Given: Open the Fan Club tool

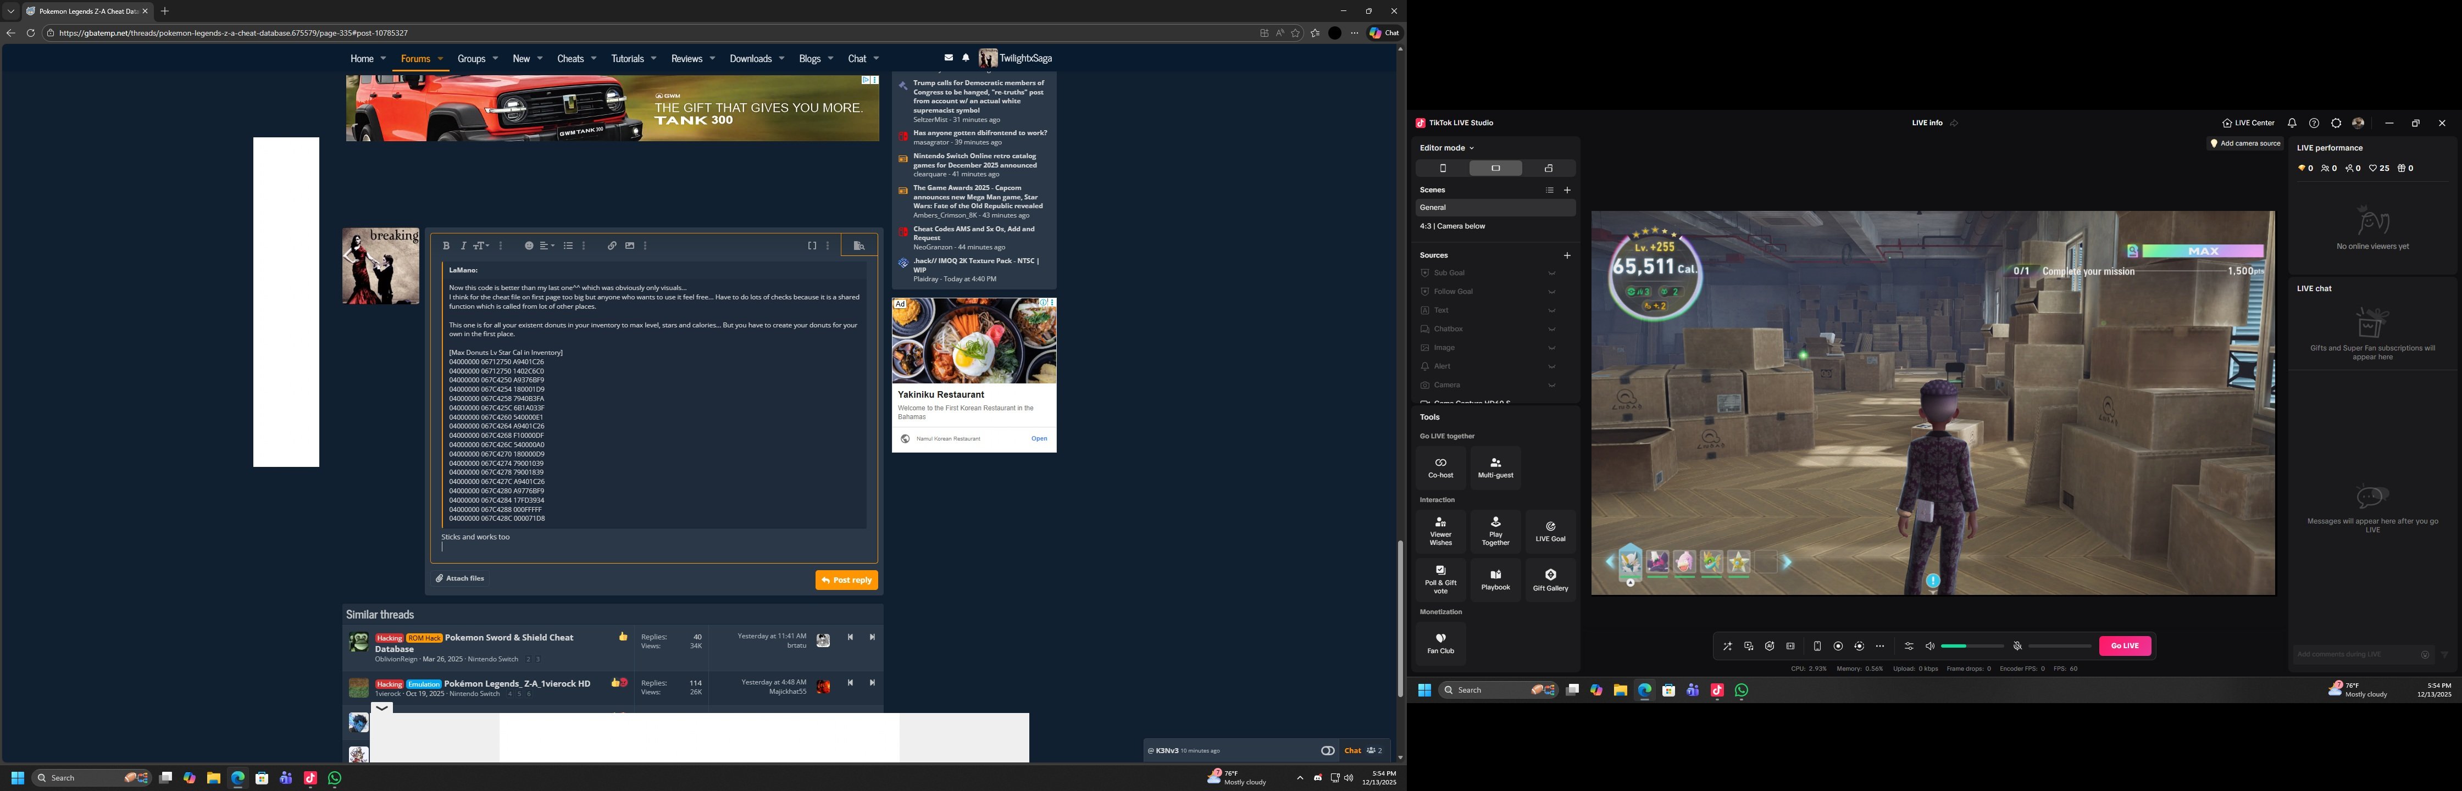Looking at the screenshot, I should point(1440,643).
